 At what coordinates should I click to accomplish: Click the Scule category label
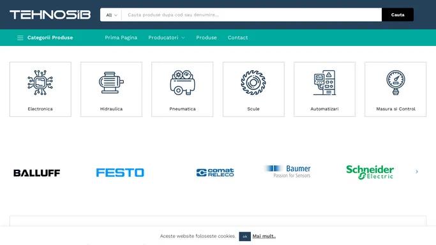(253, 109)
